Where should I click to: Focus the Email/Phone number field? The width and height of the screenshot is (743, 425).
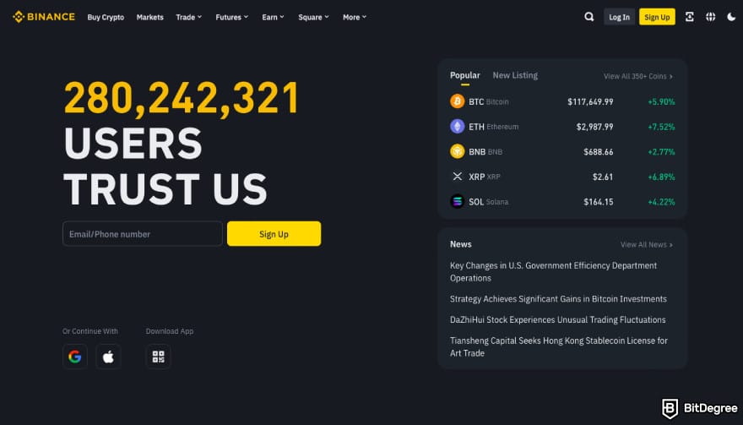tap(142, 234)
